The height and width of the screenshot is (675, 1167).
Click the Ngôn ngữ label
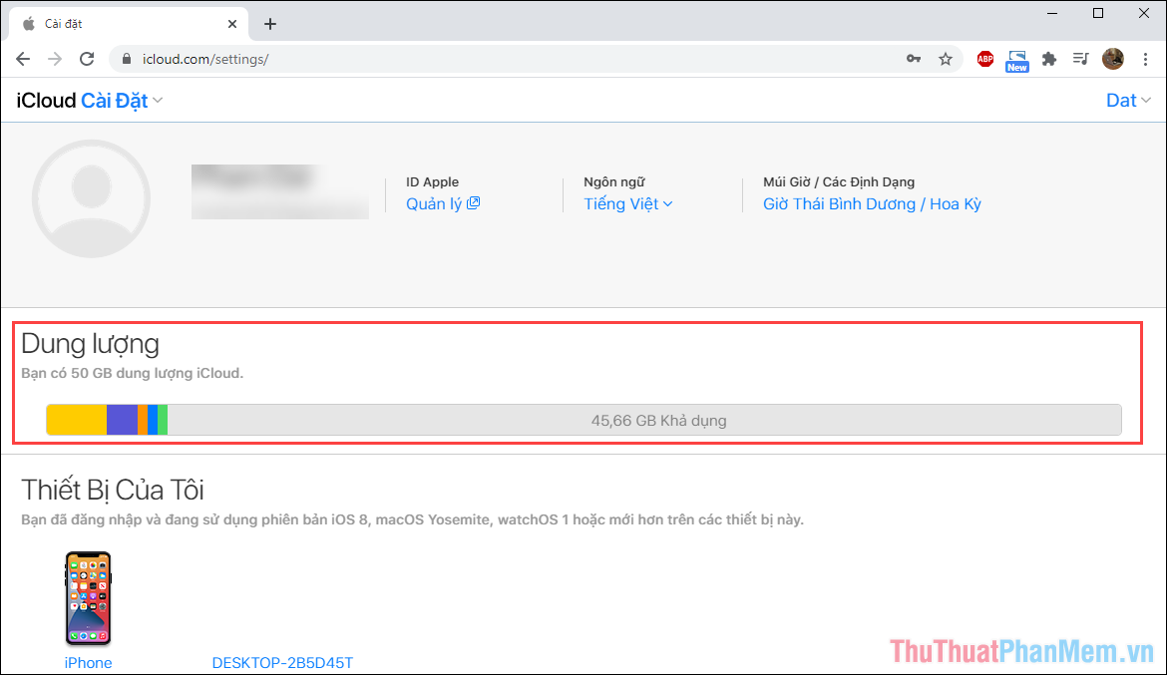[614, 181]
